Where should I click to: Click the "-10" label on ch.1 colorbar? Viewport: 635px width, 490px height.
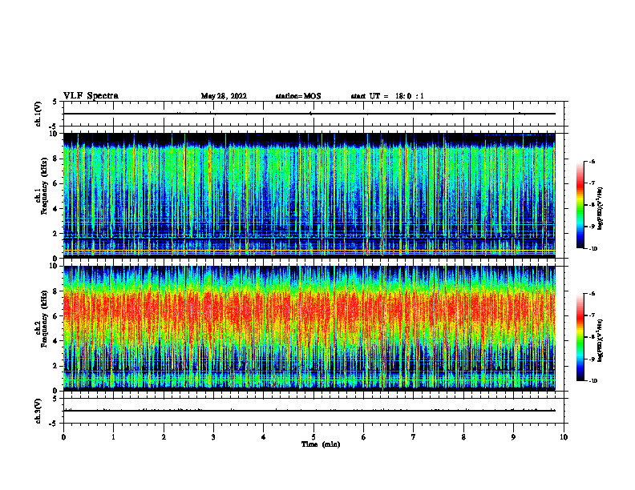[593, 249]
